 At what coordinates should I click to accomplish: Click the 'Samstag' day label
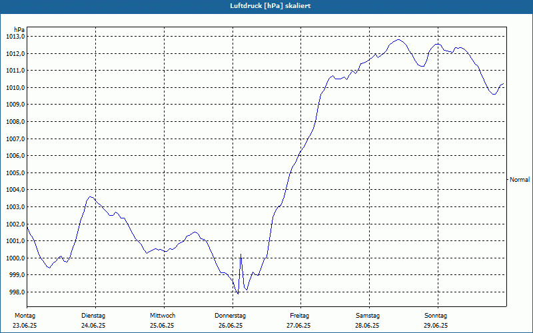coord(368,316)
